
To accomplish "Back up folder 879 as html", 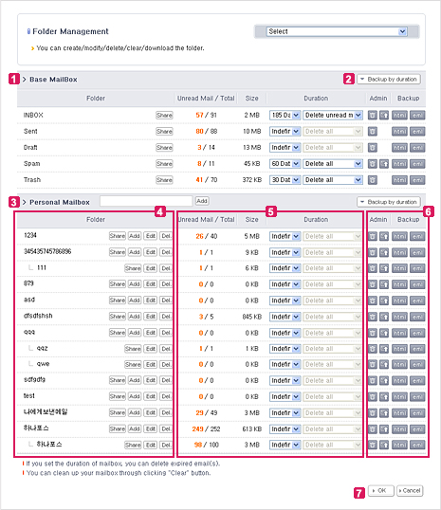I will [399, 284].
